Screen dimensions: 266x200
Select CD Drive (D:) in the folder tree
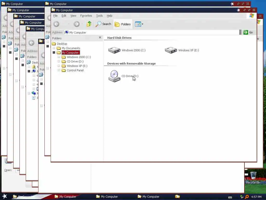[75, 61]
